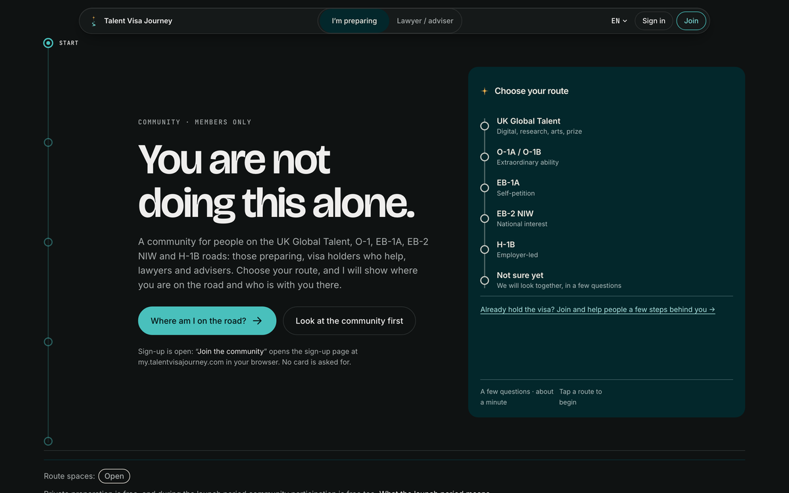
Task: Click the Join button in header
Action: [x=691, y=21]
